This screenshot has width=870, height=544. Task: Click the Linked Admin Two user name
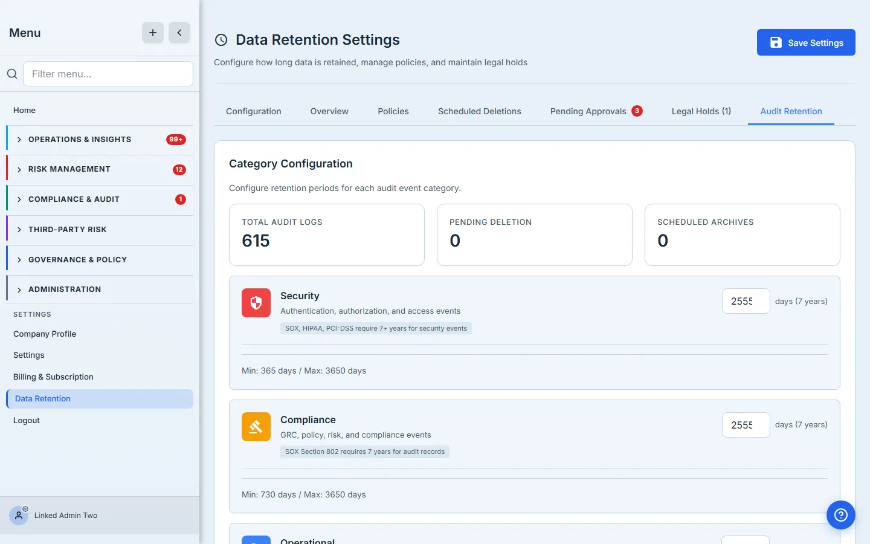(66, 516)
